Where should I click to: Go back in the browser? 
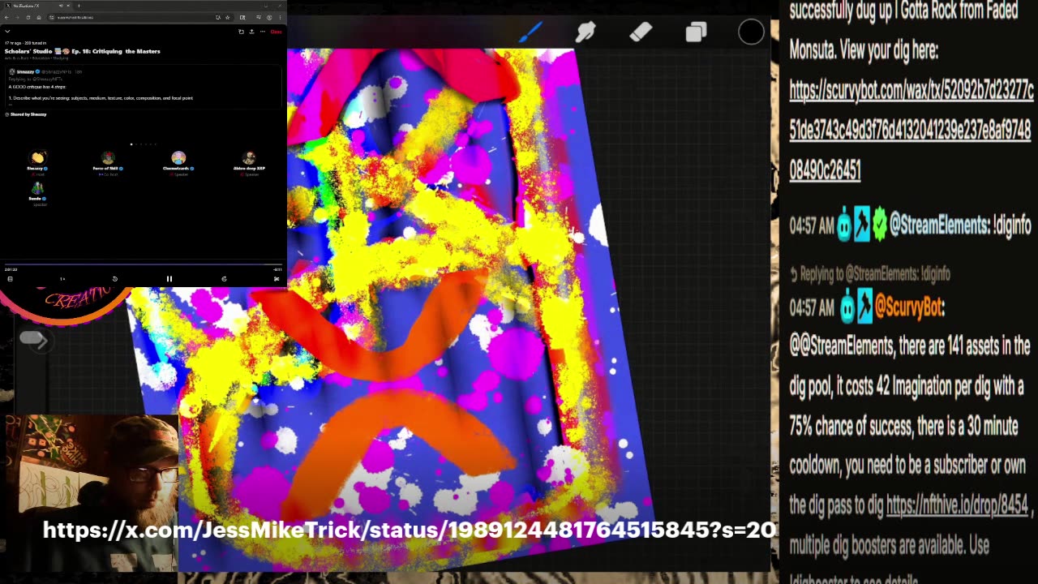(7, 17)
